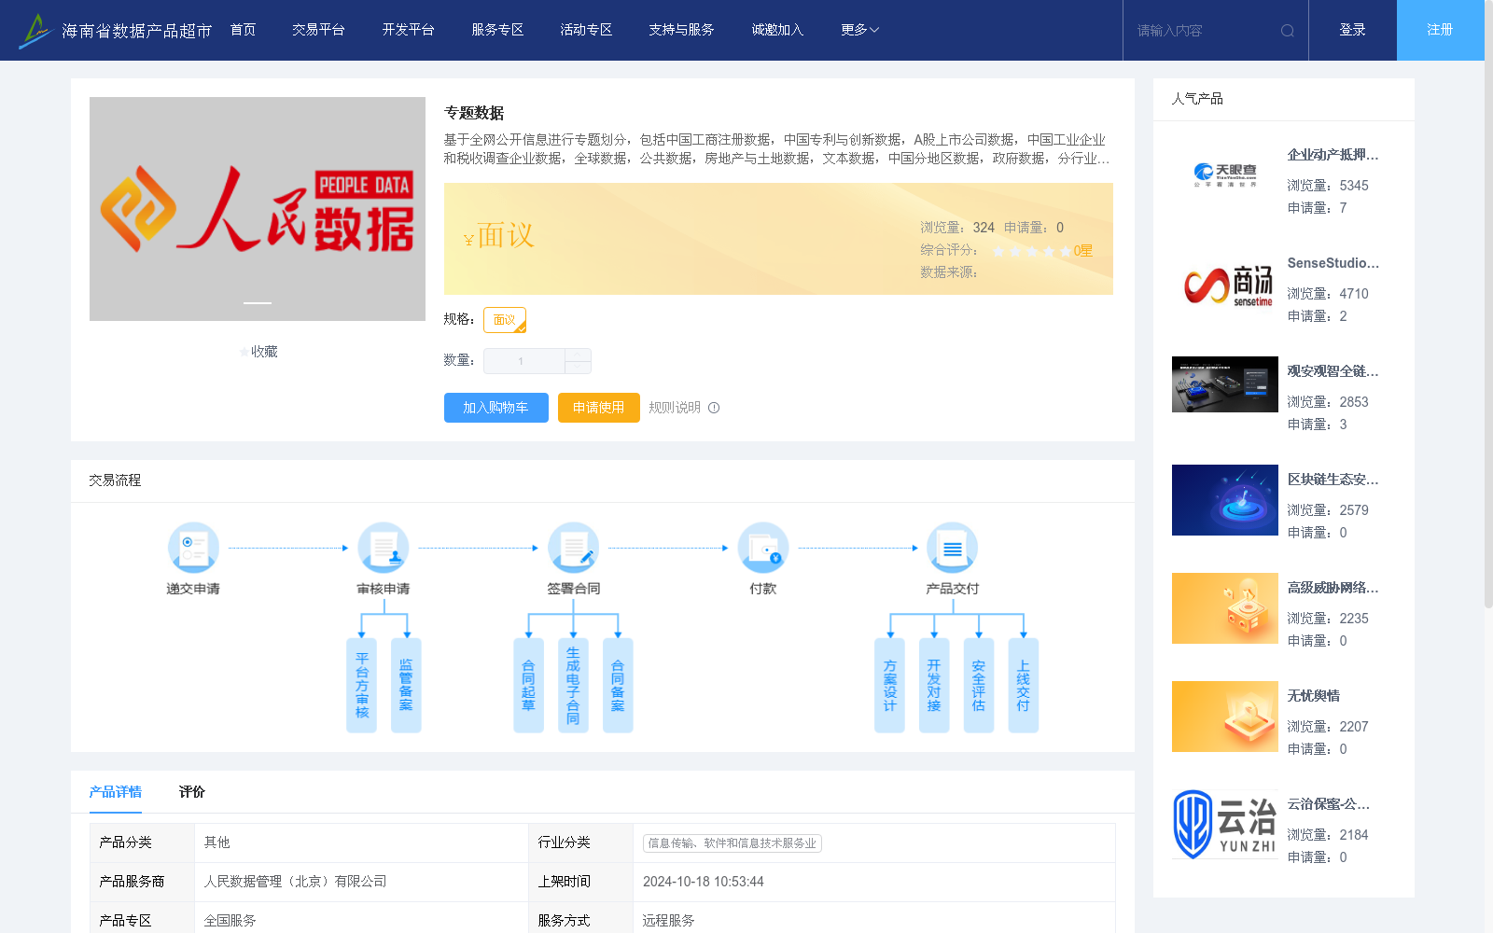Click the 开发对接 sub-step box
The image size is (1493, 933).
[934, 686]
